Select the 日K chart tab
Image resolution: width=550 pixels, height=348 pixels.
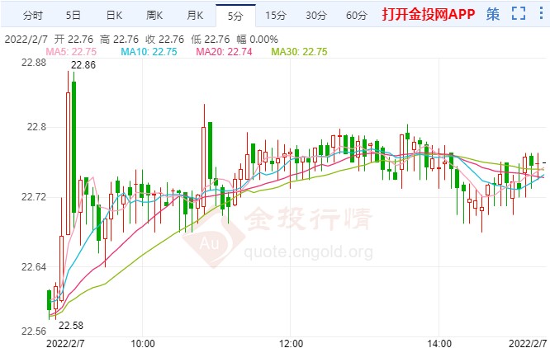point(114,16)
